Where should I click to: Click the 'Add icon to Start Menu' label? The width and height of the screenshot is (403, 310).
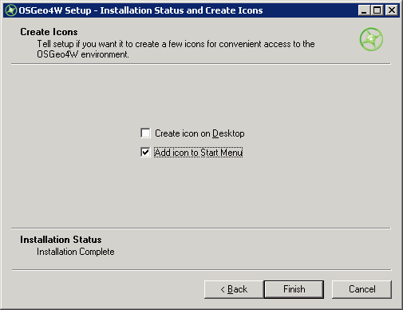coord(199,153)
